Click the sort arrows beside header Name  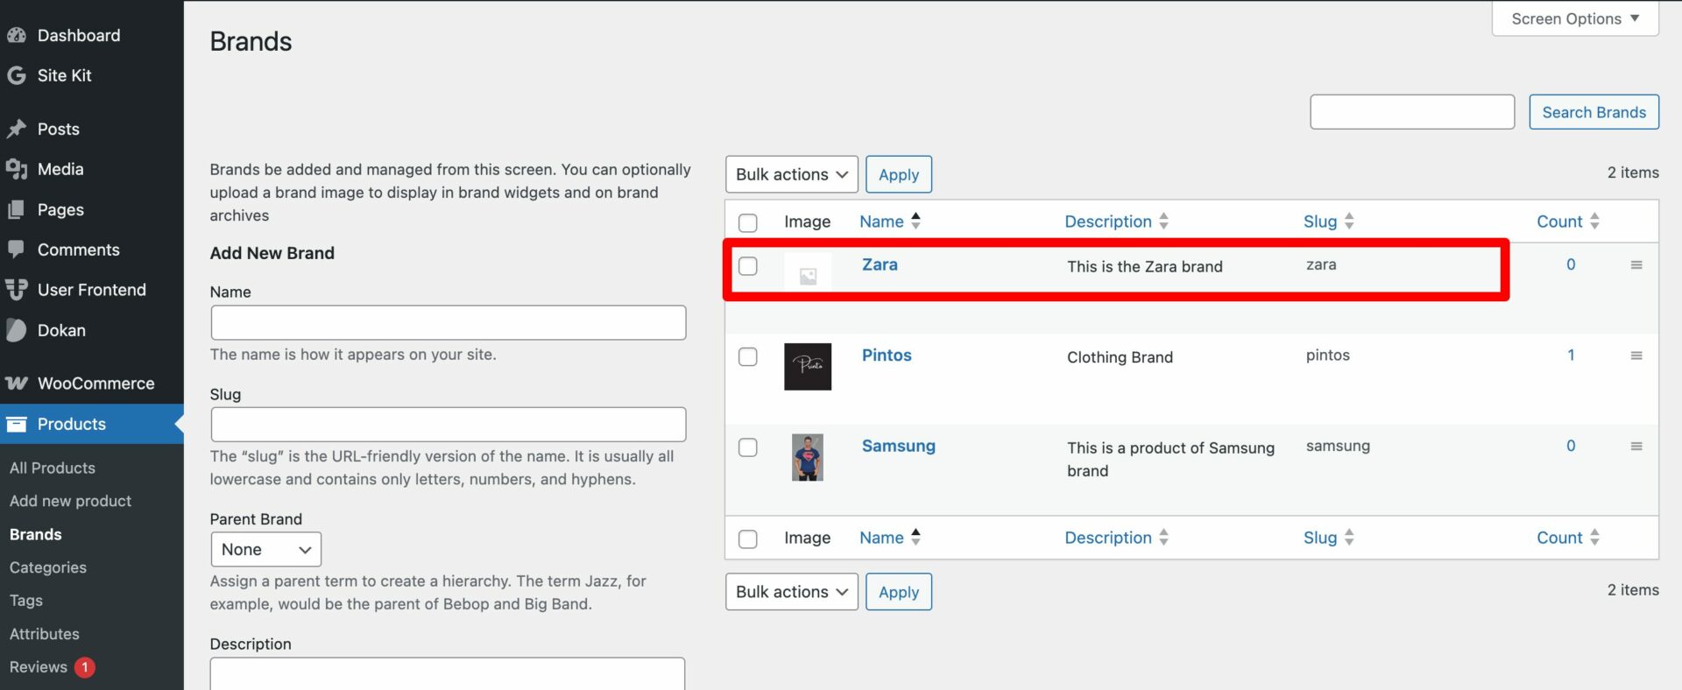[915, 221]
